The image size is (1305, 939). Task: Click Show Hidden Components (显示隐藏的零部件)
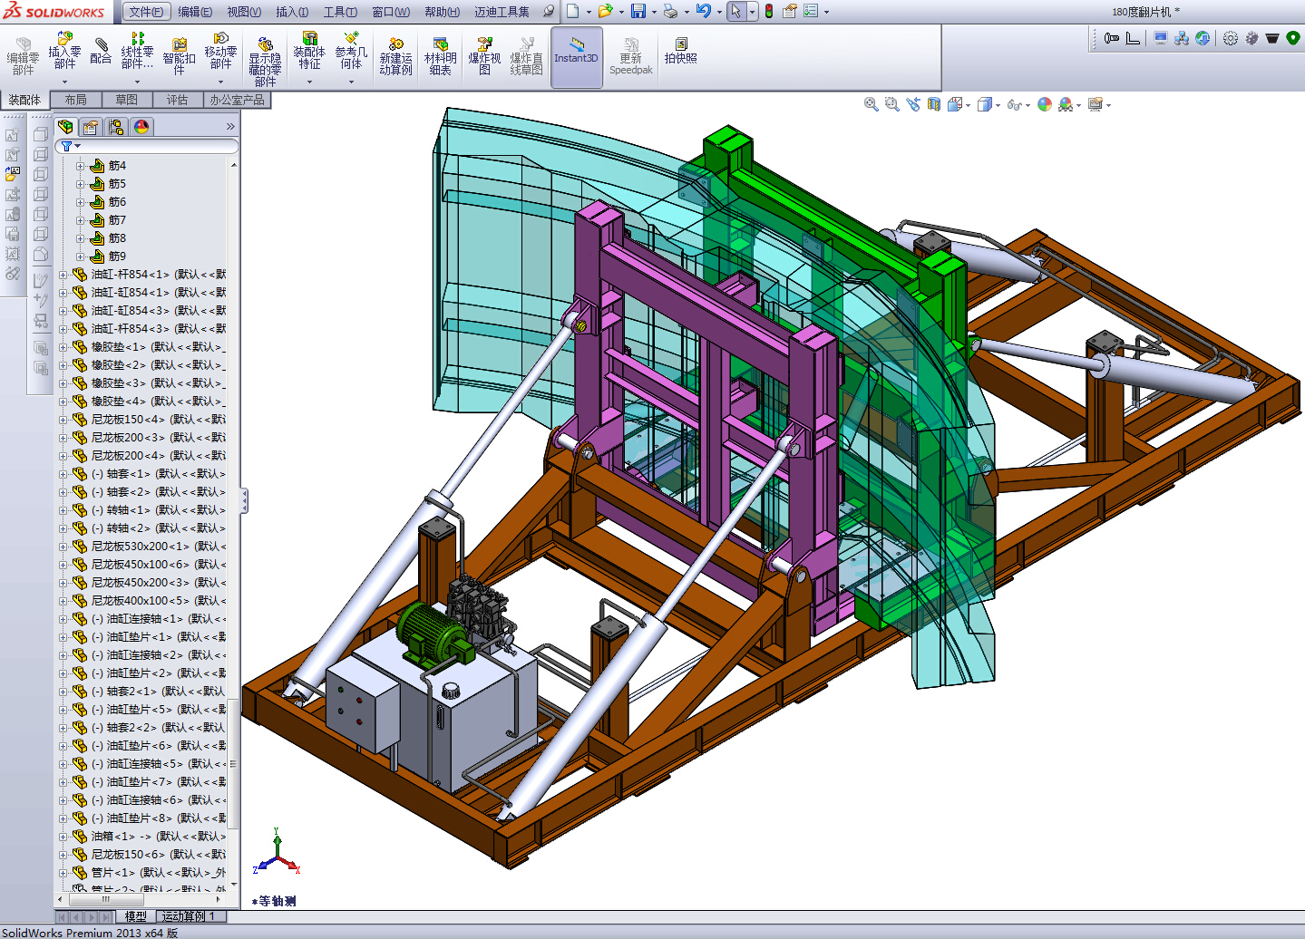(265, 62)
